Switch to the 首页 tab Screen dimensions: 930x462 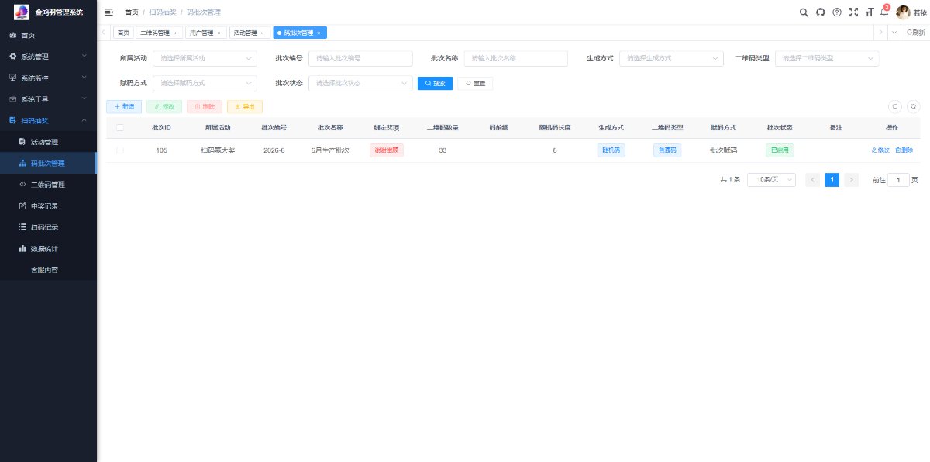(x=123, y=33)
